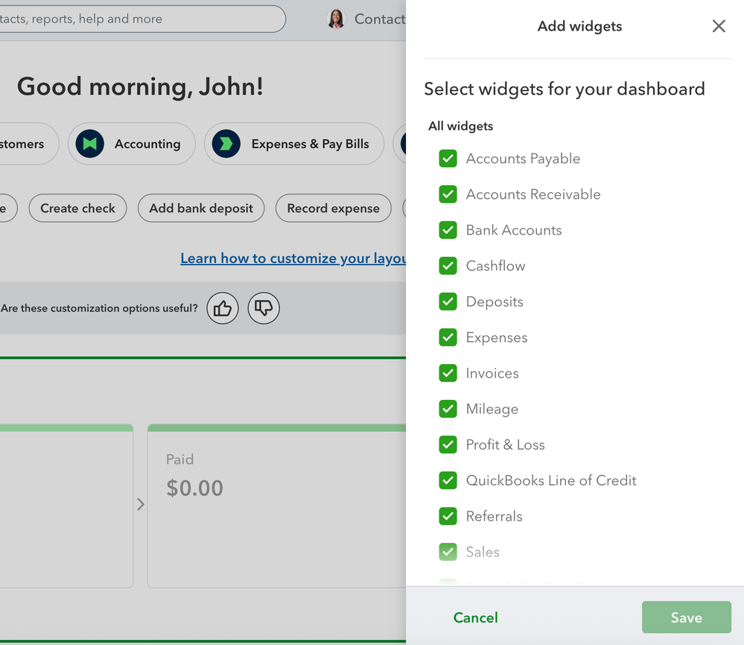Click the thumbs down feedback icon
The image size is (744, 645).
coord(264,308)
